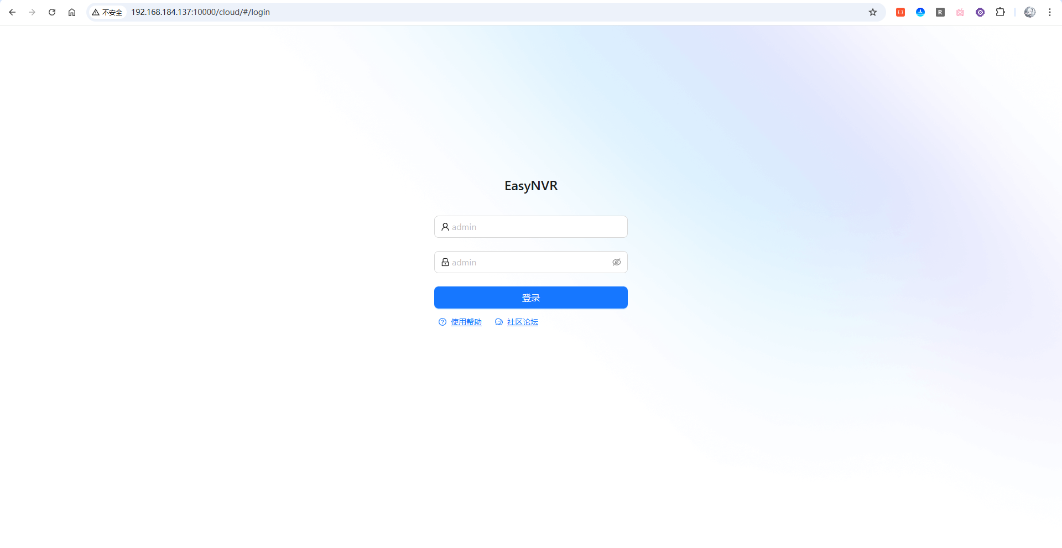Show site info via 不安全 warning badge

pos(107,12)
